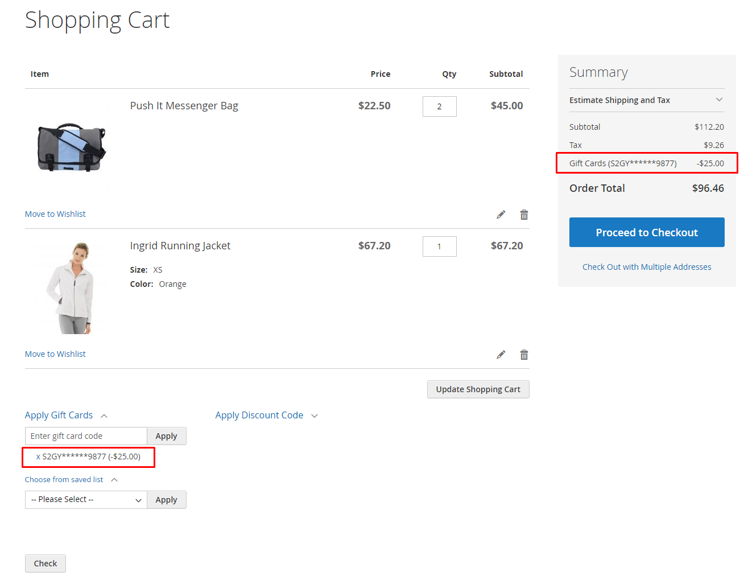Screen dimensions: 744x588
Task: Click the edit pencil for Ingrid Running Jacket
Action: (501, 355)
